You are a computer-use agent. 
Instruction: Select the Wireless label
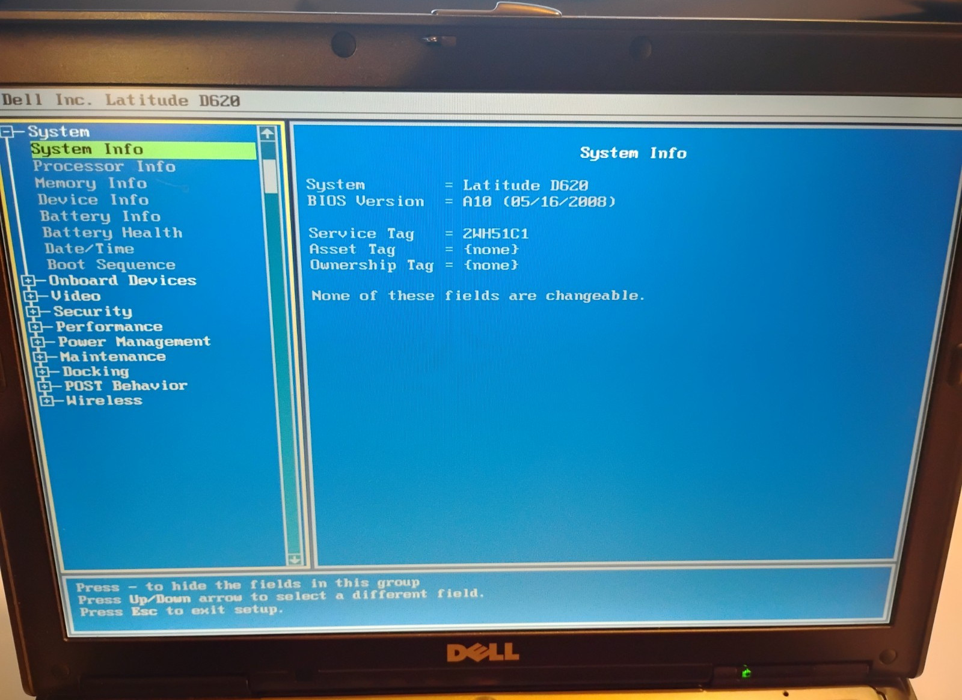point(105,400)
